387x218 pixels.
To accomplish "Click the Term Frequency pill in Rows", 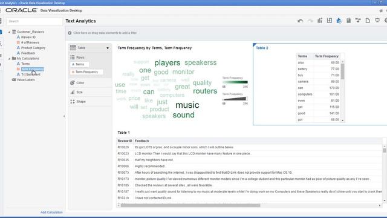I will pos(86,72).
